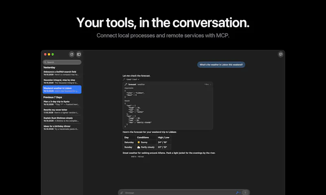Click the Yesterday section header
Image resolution: width=326 pixels, height=195 pixels.
point(49,68)
